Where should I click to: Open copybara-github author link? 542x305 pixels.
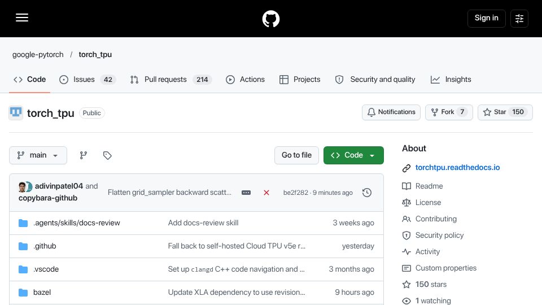[x=48, y=198]
